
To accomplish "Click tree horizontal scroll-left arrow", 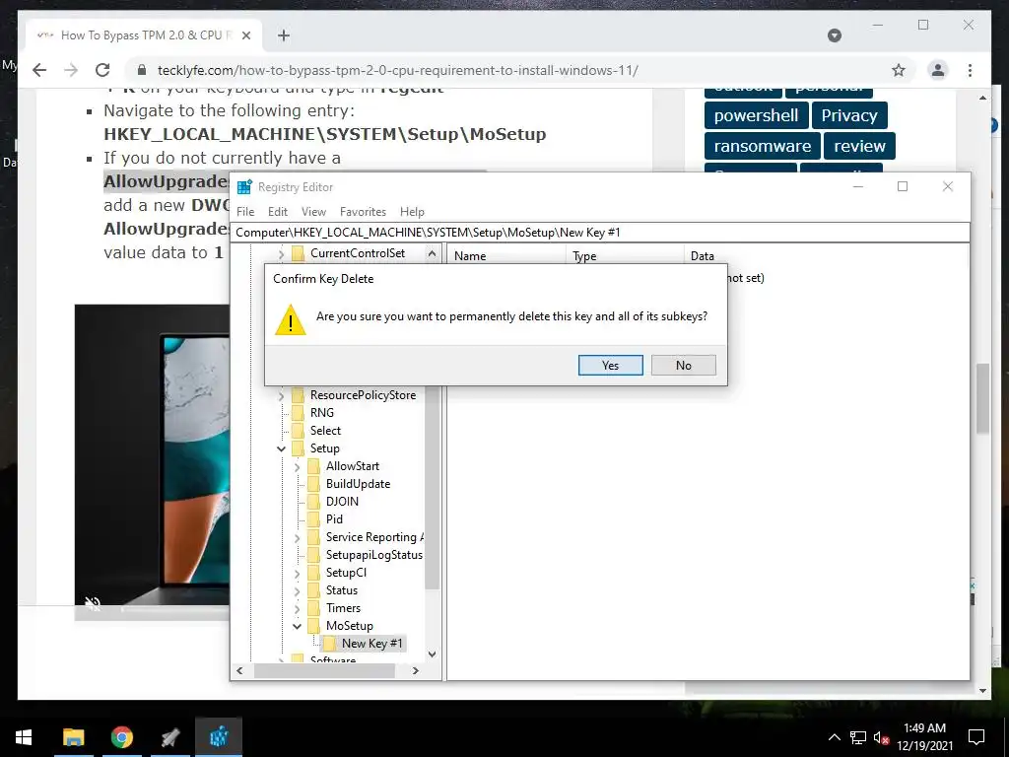I will [240, 670].
